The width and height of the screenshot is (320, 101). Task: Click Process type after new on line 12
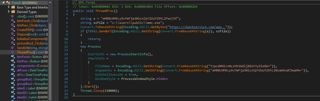(x=94, y=47)
